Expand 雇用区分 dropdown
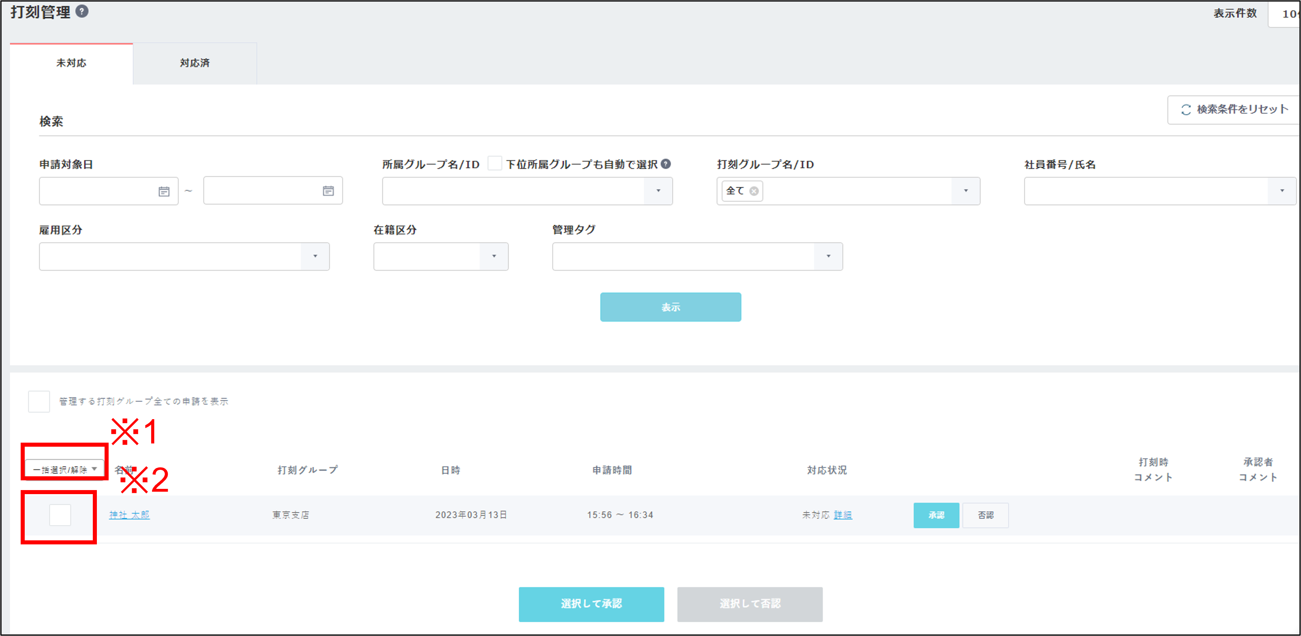The height and width of the screenshot is (636, 1301). [x=315, y=257]
